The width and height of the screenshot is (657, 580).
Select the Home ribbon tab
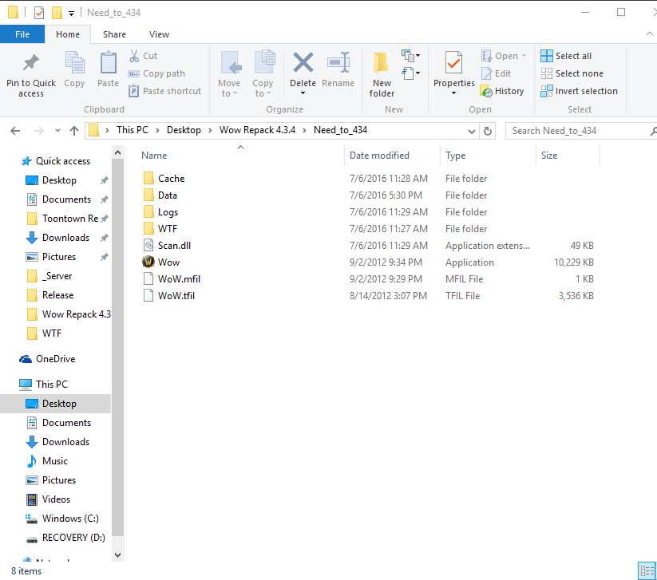click(68, 34)
